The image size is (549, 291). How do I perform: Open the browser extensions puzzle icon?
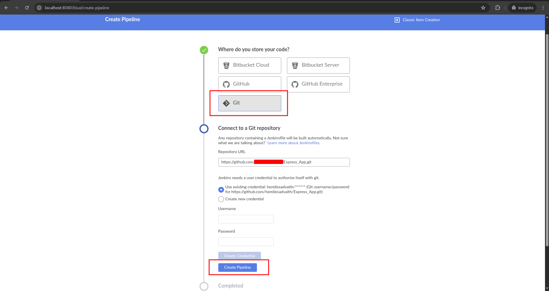point(498,8)
